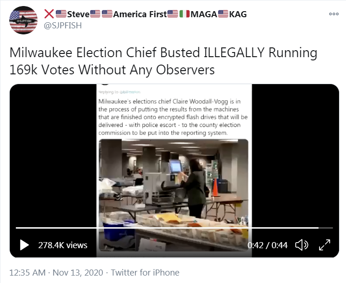Click the red X emoji in display name
Screen dimensions: 346x283
(49, 14)
